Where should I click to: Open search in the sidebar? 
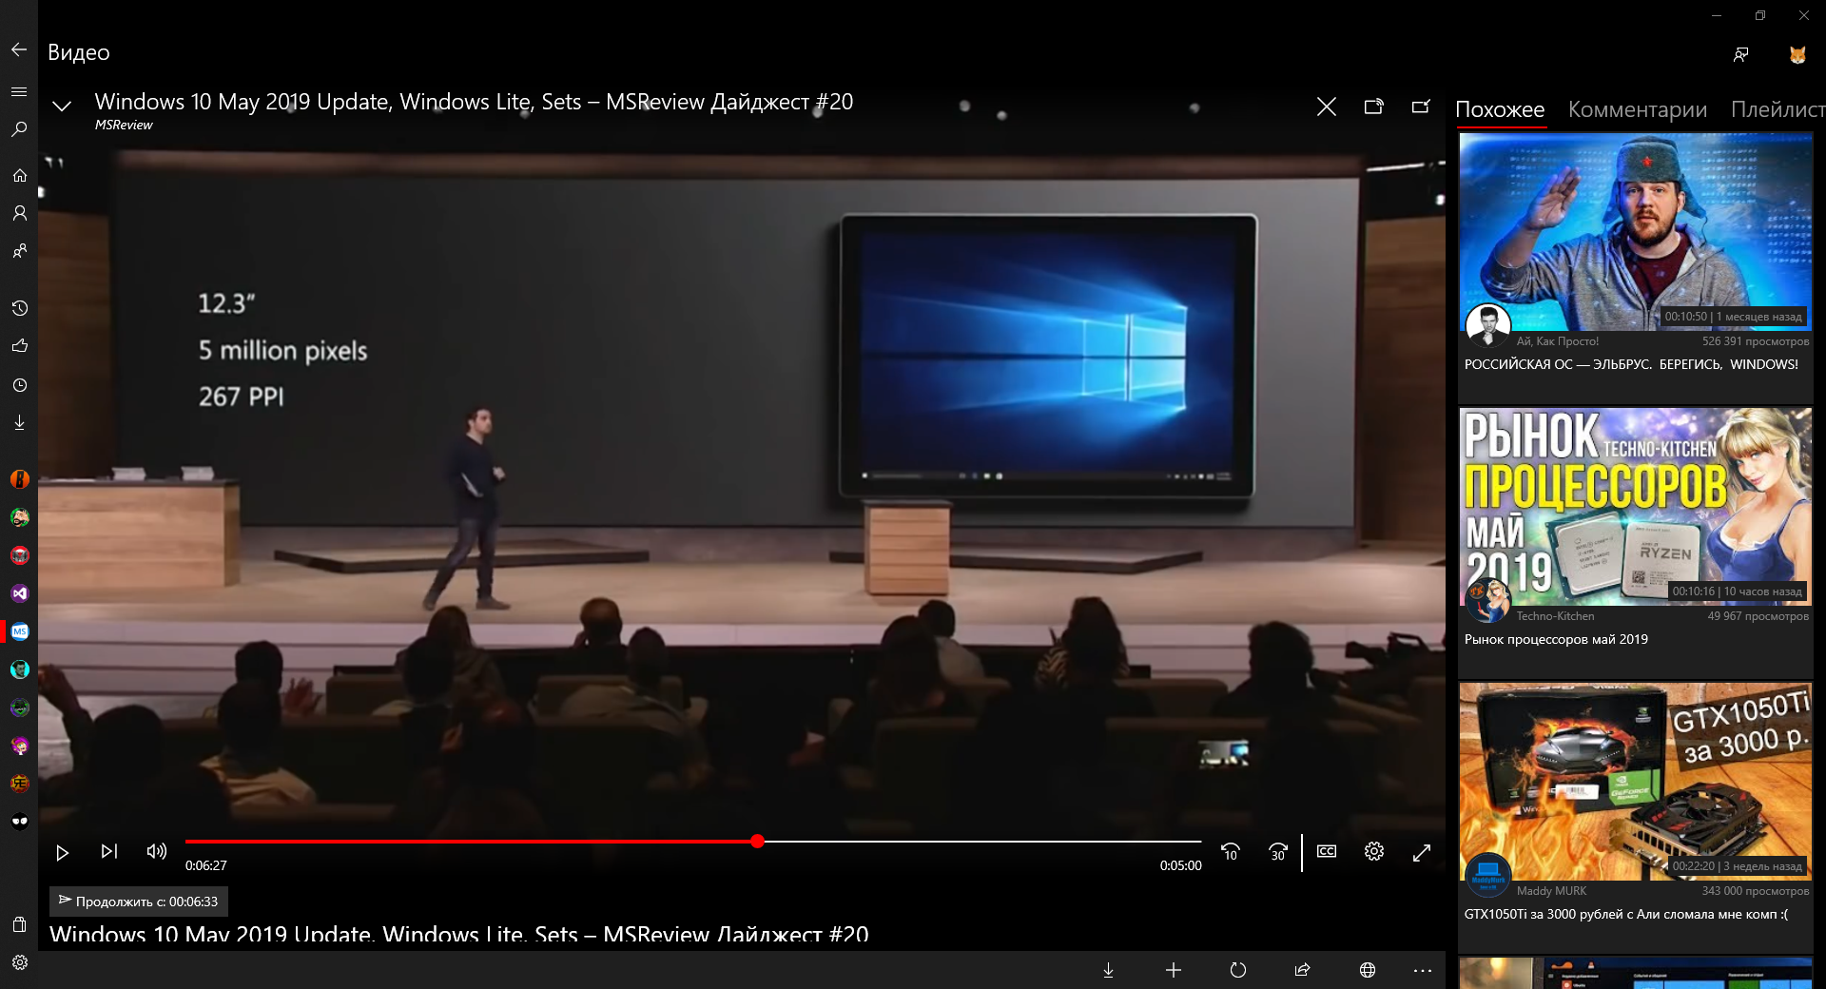[19, 129]
